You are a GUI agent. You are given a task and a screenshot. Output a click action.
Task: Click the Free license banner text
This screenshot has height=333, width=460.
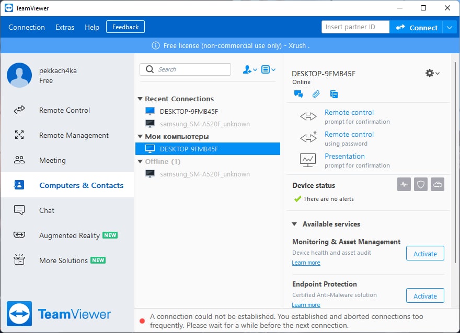pos(236,46)
